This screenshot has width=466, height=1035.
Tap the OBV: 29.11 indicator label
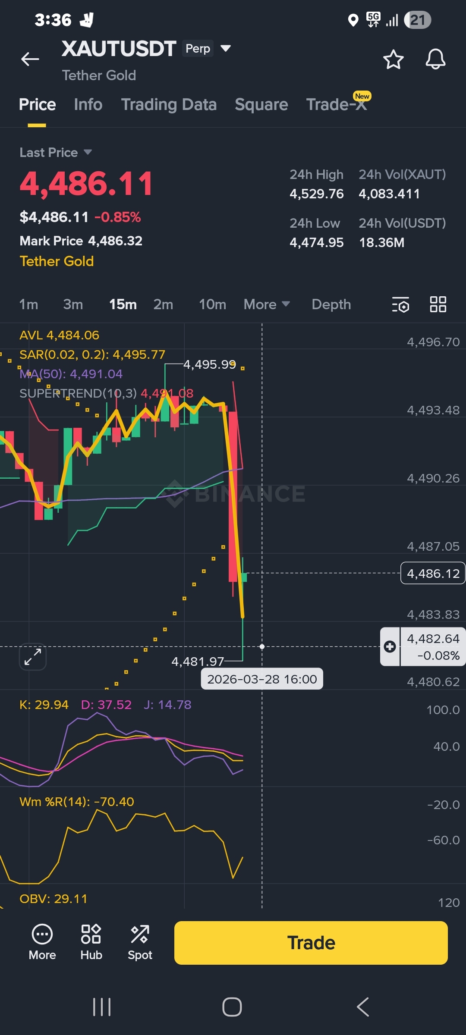54,899
